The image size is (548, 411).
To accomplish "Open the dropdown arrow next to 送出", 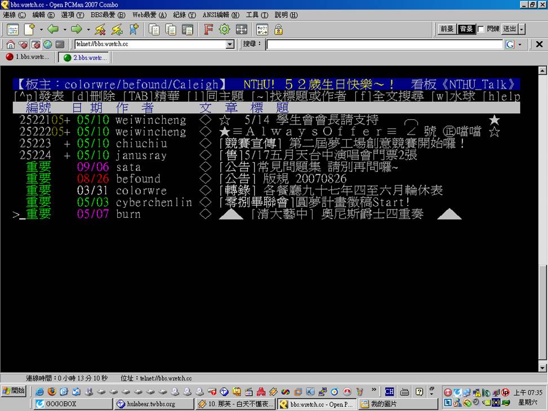I will click(x=522, y=29).
